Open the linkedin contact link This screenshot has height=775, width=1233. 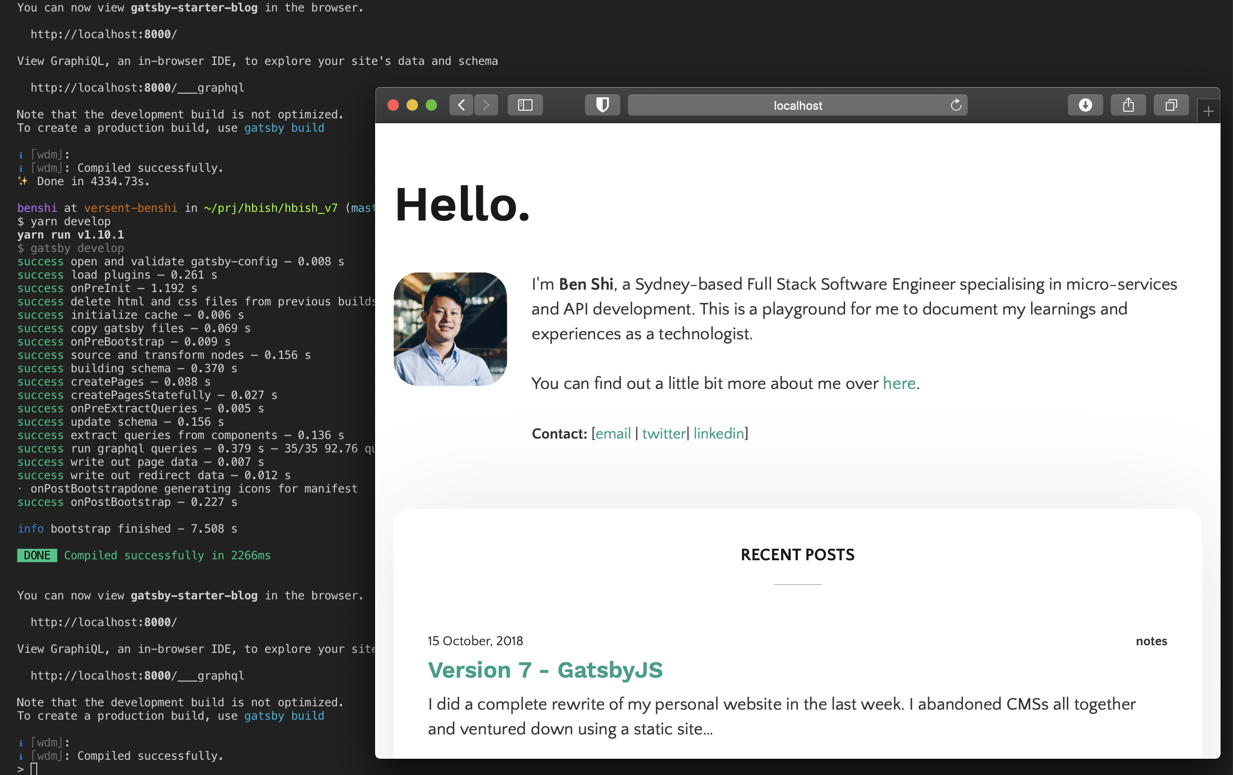pyautogui.click(x=719, y=433)
